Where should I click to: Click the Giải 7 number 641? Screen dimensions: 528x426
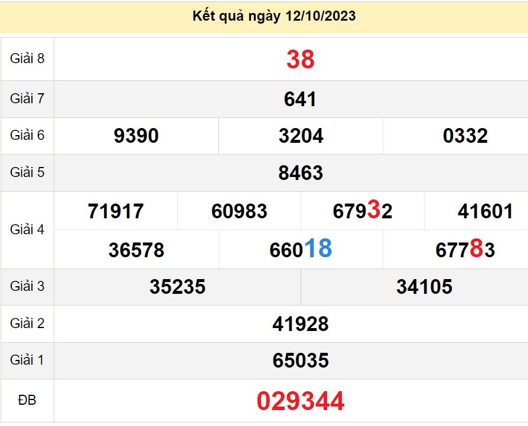(300, 99)
